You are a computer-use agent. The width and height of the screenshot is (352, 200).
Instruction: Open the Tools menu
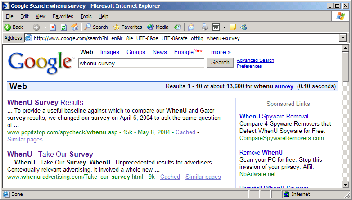coord(86,16)
